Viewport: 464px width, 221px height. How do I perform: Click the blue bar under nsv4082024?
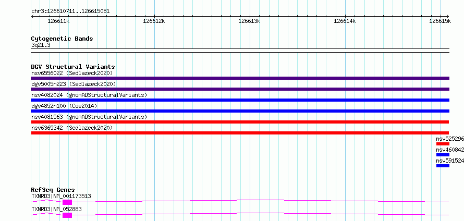pyautogui.click(x=240, y=100)
